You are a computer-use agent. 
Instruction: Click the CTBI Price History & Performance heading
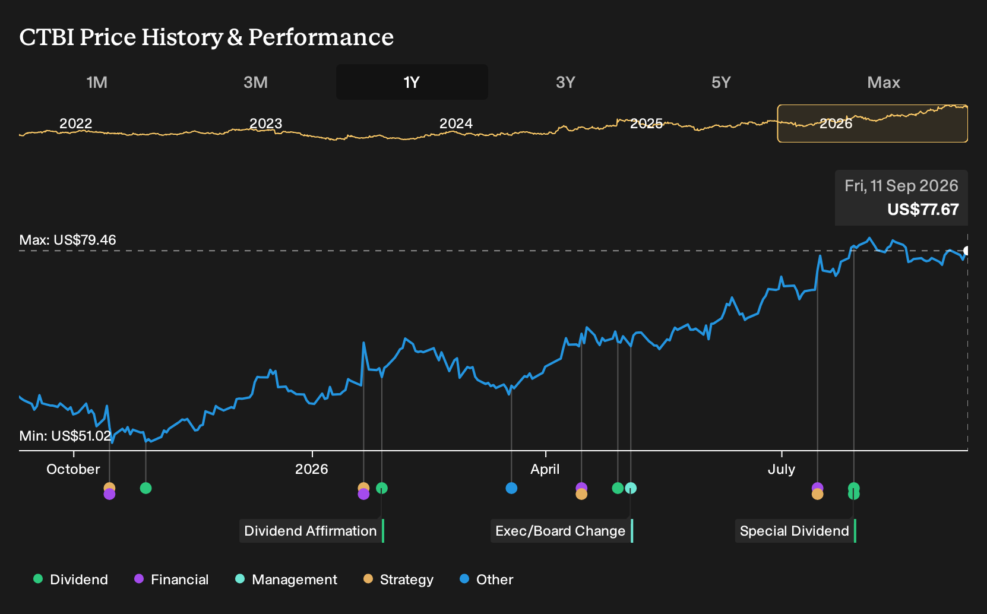206,37
